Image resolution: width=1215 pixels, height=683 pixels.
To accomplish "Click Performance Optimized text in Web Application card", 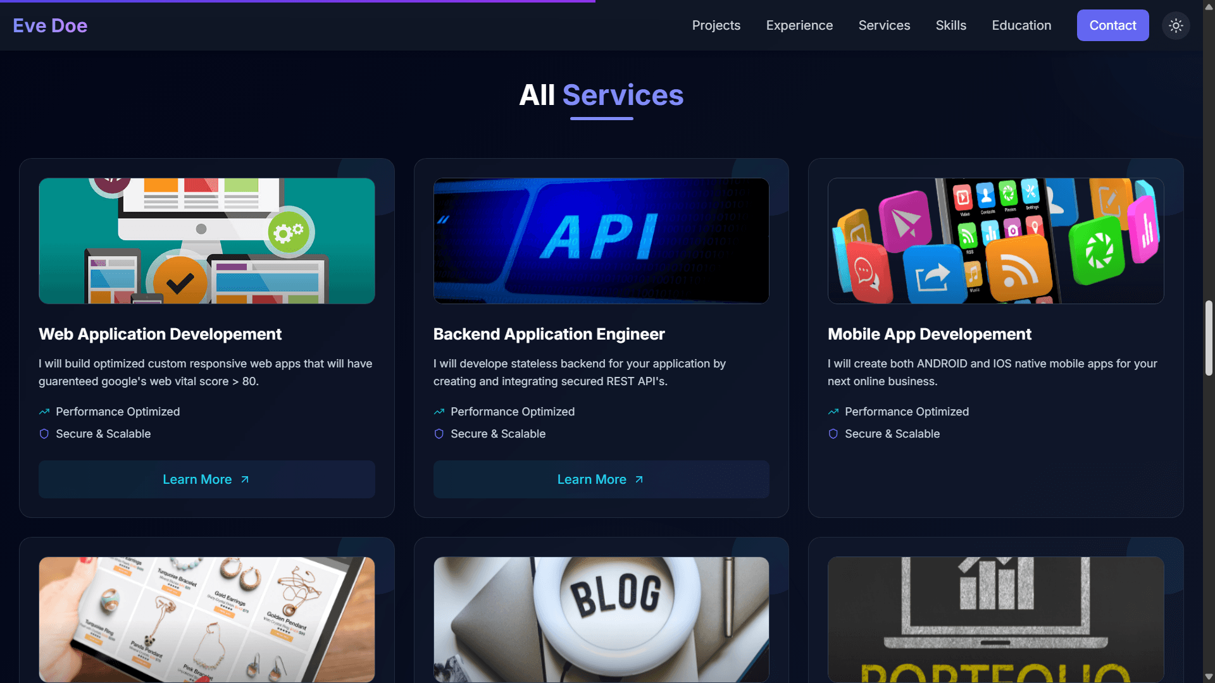I will coord(118,412).
